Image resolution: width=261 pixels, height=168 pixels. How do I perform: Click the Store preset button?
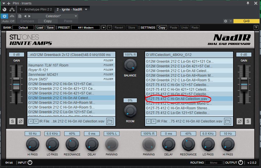(x=132, y=27)
